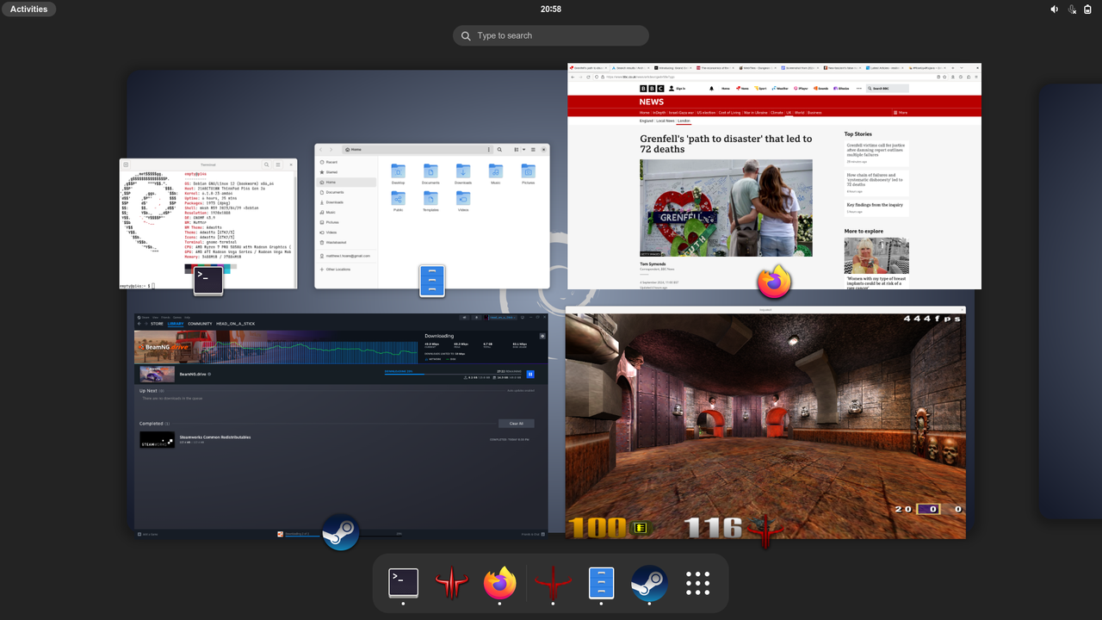
Task: Open Terminal hamburger menu
Action: [278, 164]
